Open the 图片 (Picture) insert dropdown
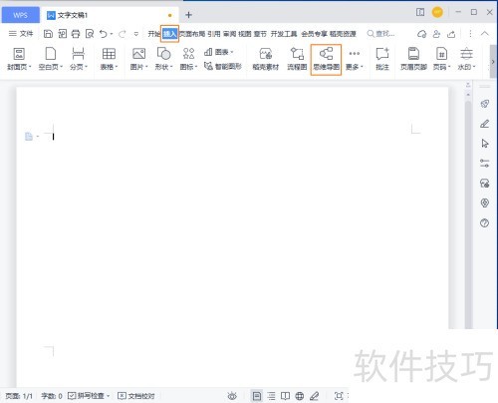The height and width of the screenshot is (403, 498). coord(138,59)
